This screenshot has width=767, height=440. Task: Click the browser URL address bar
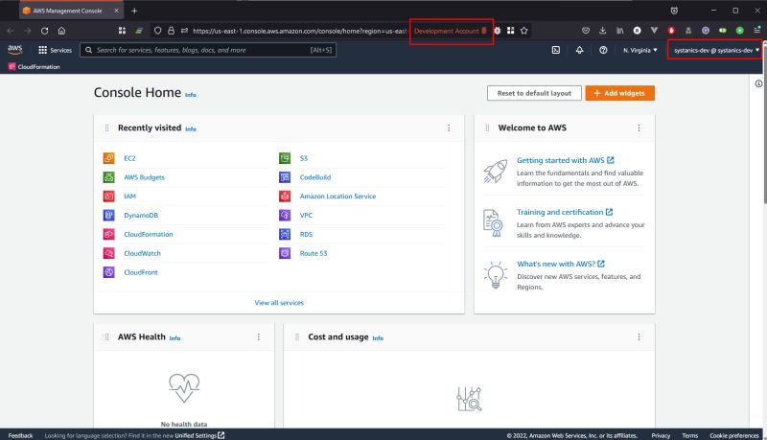tap(299, 31)
